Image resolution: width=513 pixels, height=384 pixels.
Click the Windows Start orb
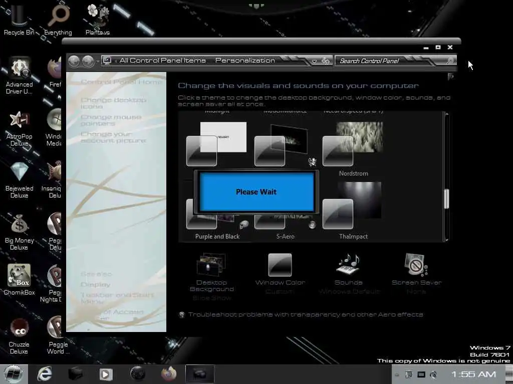(x=13, y=374)
